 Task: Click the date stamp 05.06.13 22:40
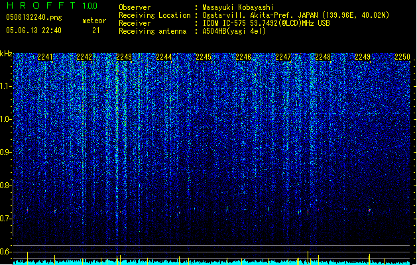click(x=34, y=30)
